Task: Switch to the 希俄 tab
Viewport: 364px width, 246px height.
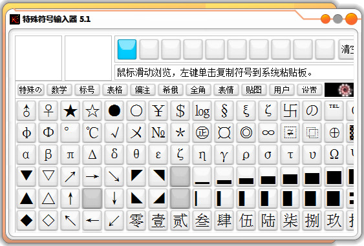Action: tap(171, 90)
